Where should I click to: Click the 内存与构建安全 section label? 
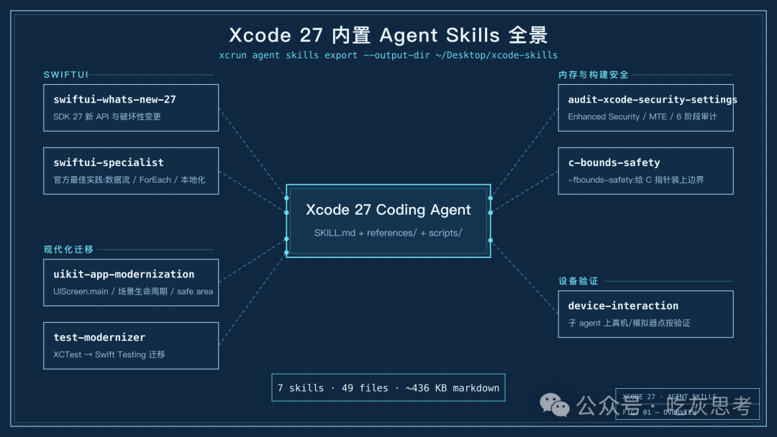[x=593, y=75]
